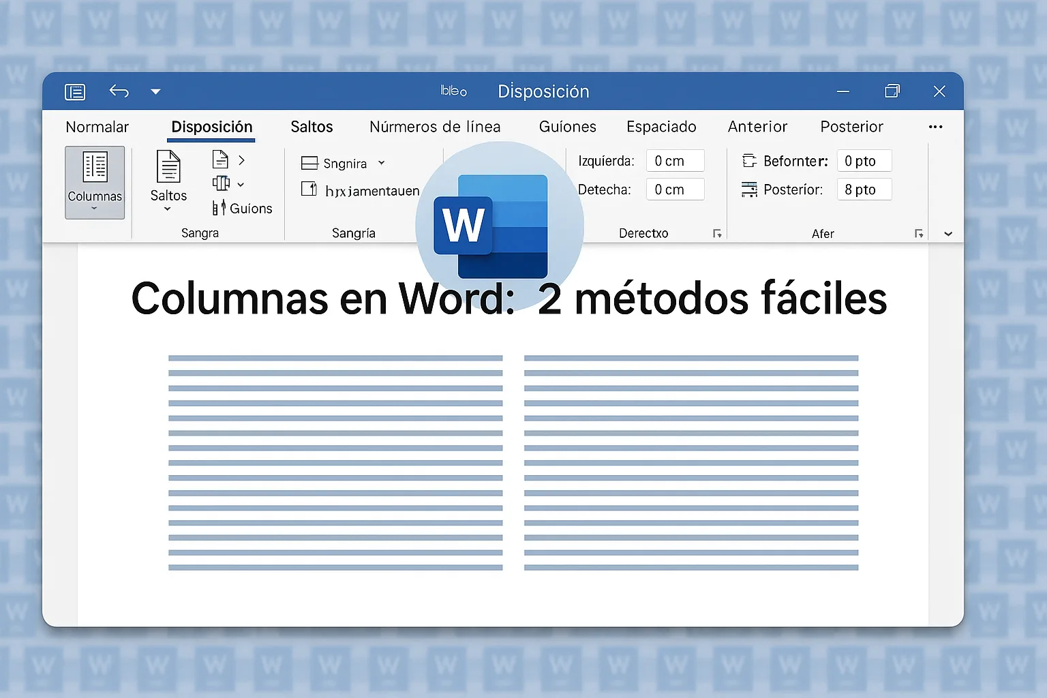This screenshot has width=1047, height=698.
Task: Collapse the ribbon with the chevron
Action: tap(948, 234)
